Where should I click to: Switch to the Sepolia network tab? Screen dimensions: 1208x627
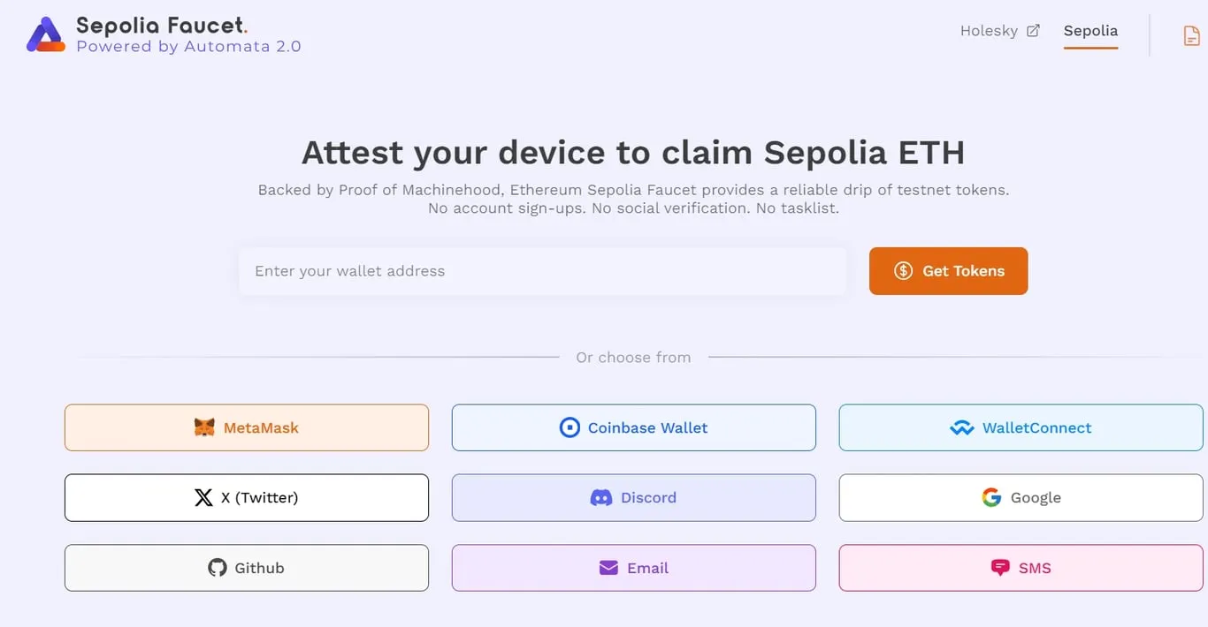tap(1089, 31)
